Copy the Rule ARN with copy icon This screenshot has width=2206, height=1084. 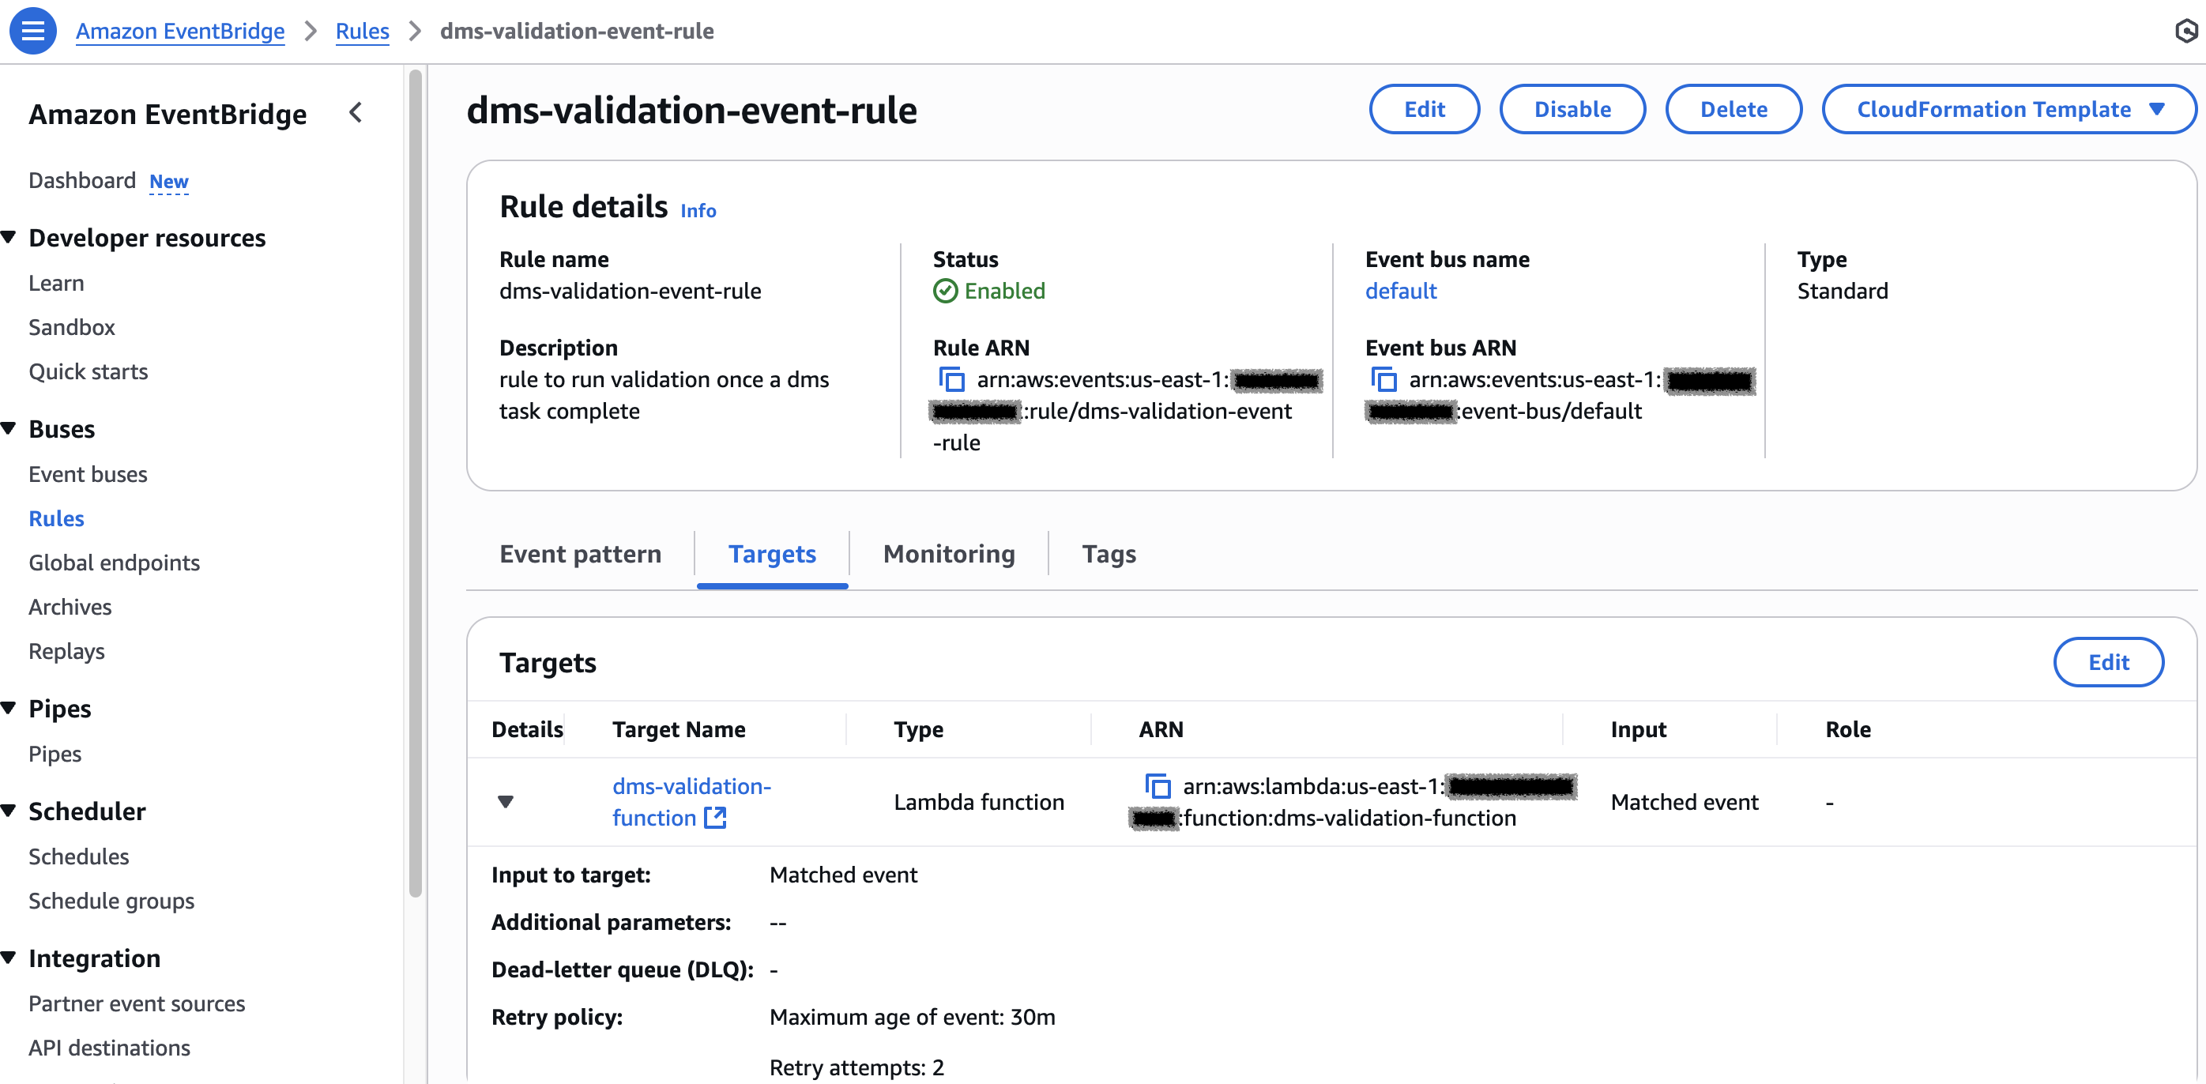[x=951, y=379]
